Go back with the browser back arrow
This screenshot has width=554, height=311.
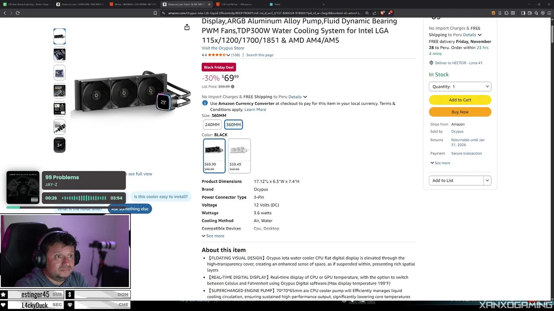click(5, 13)
